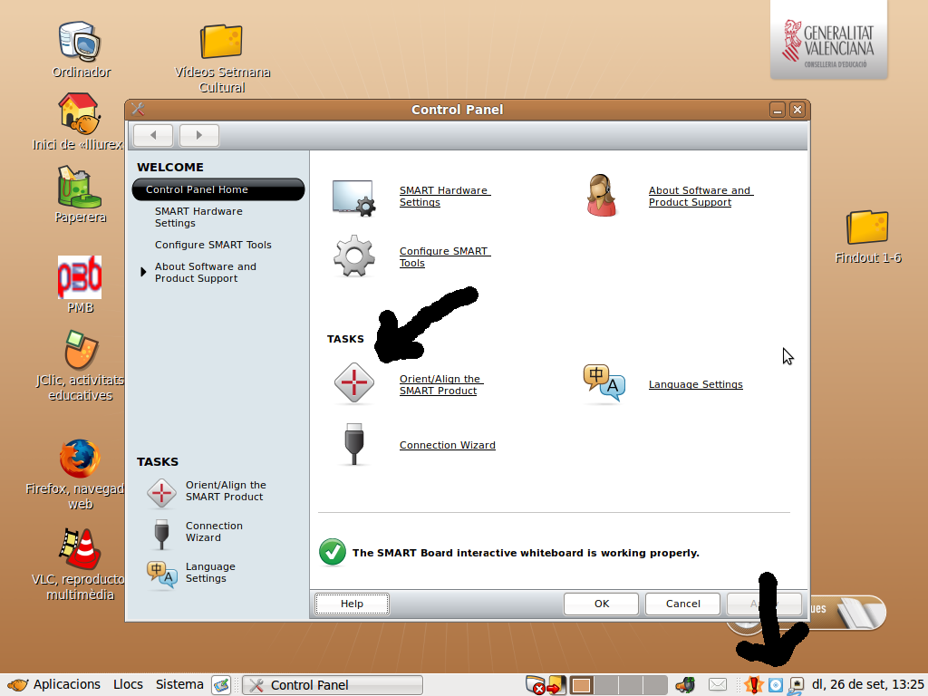Image resolution: width=928 pixels, height=696 pixels.
Task: Open the Llocs menu
Action: click(128, 685)
